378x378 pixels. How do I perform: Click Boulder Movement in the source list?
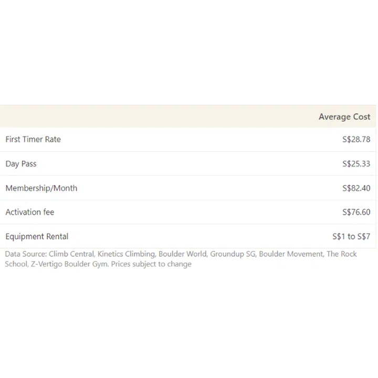291,254
